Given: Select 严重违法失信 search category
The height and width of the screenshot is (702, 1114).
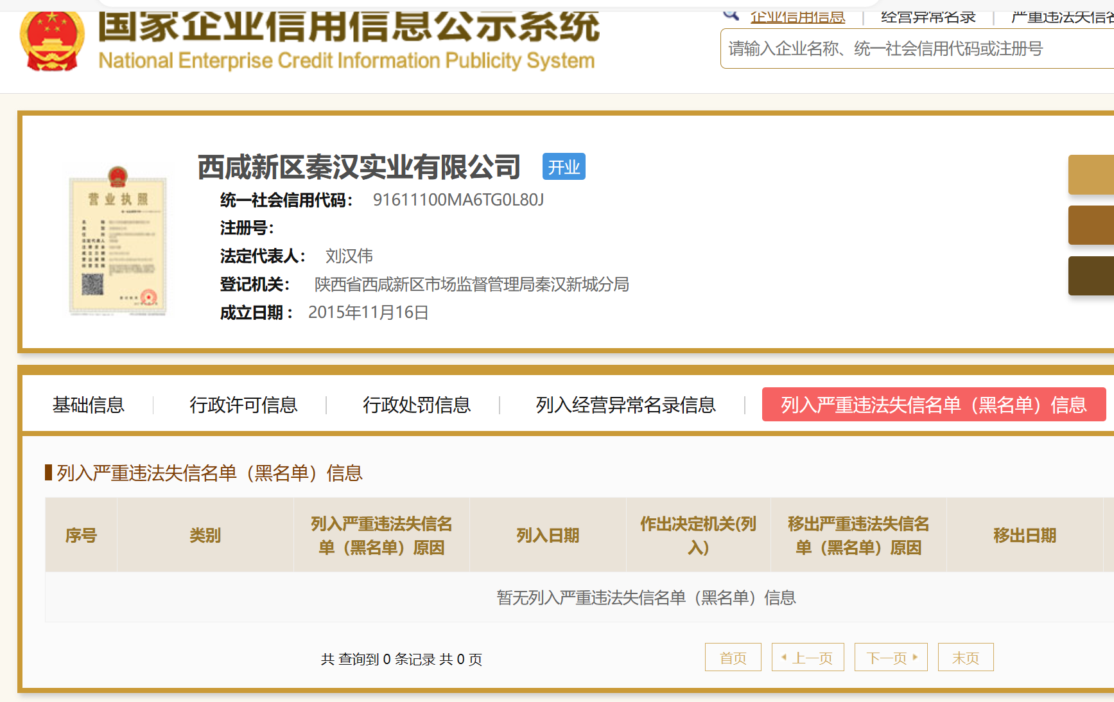Looking at the screenshot, I should click(1063, 17).
